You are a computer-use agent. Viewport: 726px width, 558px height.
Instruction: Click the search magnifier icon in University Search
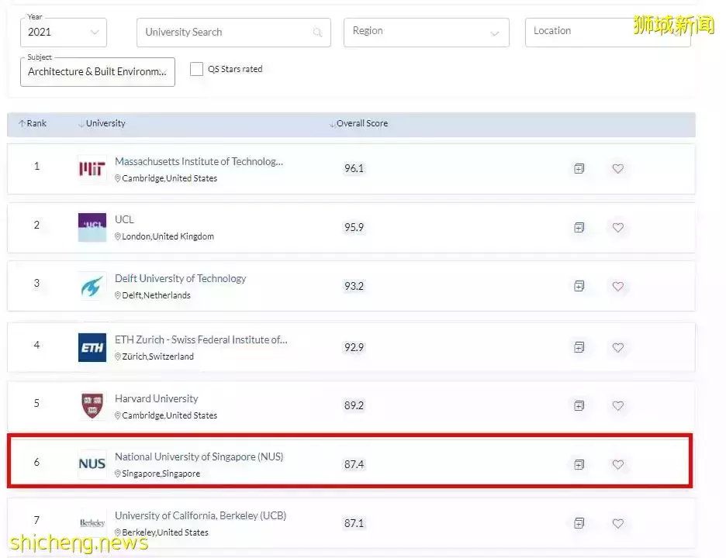317,33
